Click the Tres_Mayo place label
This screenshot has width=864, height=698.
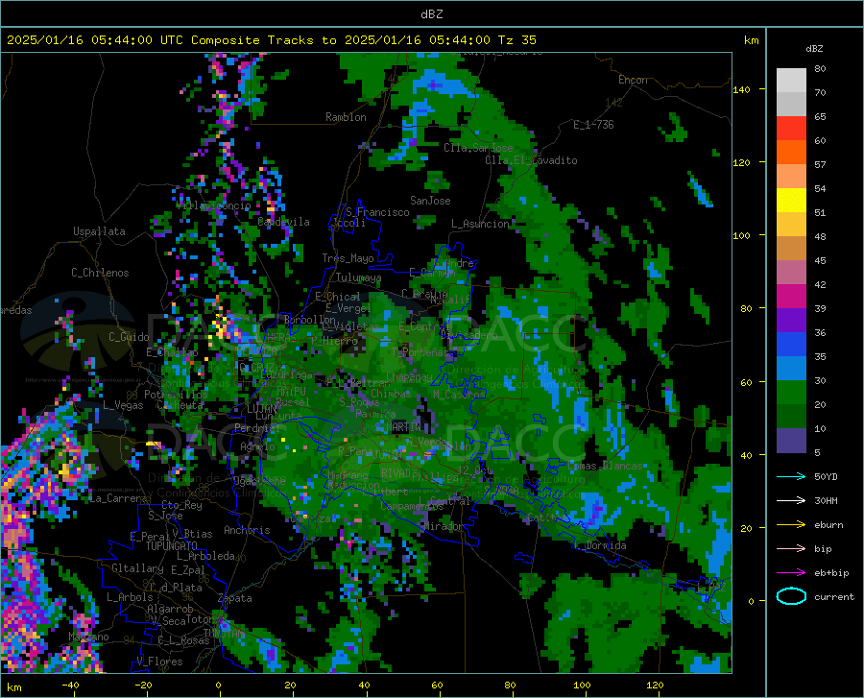pyautogui.click(x=348, y=258)
